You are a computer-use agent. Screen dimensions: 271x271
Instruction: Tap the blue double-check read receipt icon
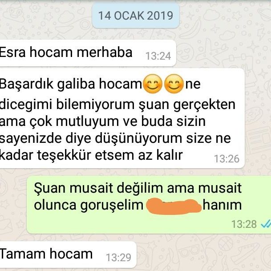[266, 224]
